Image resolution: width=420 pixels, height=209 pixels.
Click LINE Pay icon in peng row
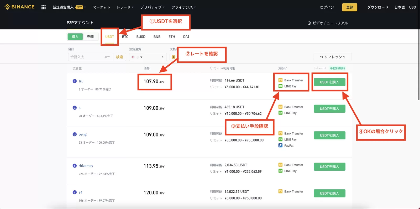point(280,140)
